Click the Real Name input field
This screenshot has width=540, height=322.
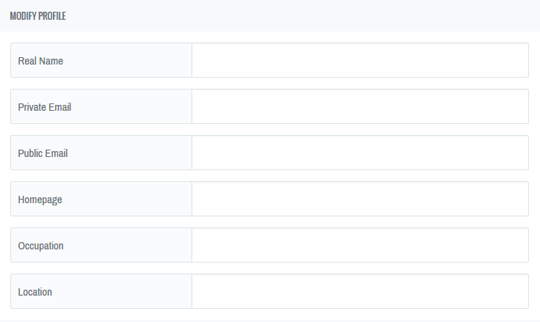point(360,60)
